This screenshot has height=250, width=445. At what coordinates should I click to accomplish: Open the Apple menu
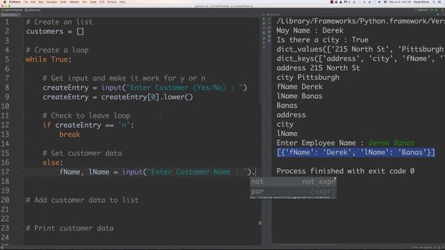[x=5, y=2]
